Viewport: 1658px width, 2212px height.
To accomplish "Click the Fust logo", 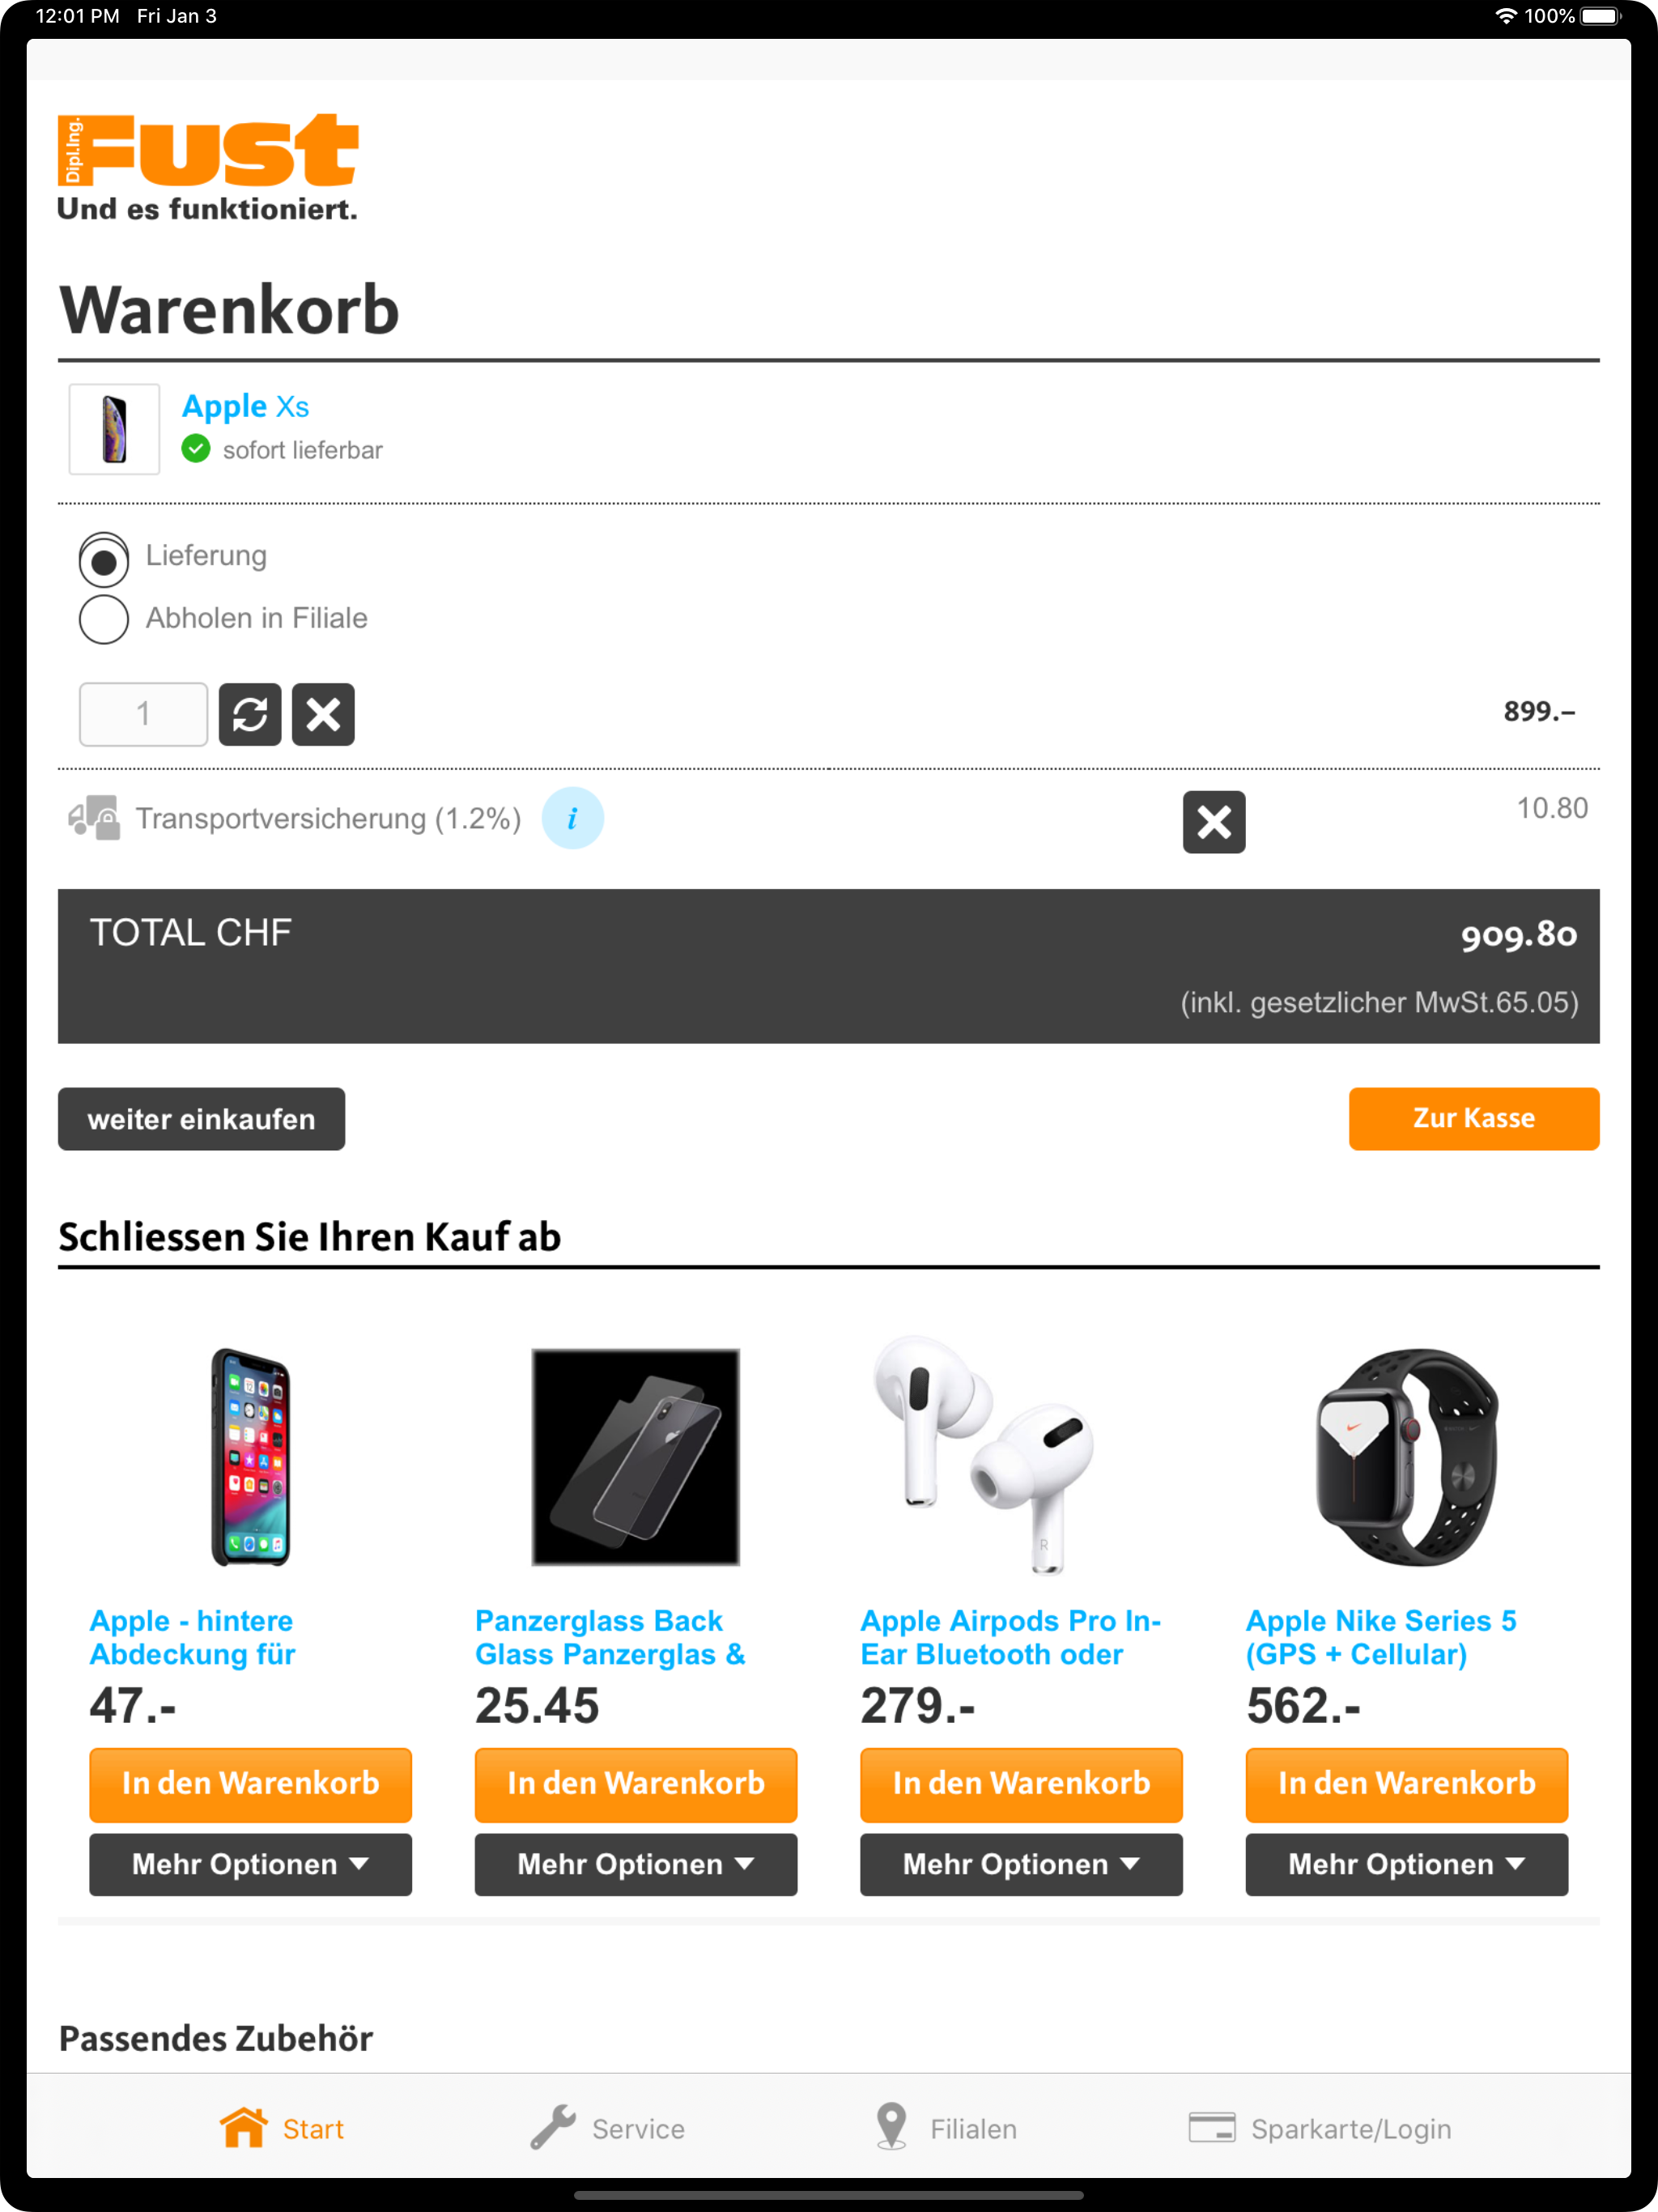I will (208, 166).
